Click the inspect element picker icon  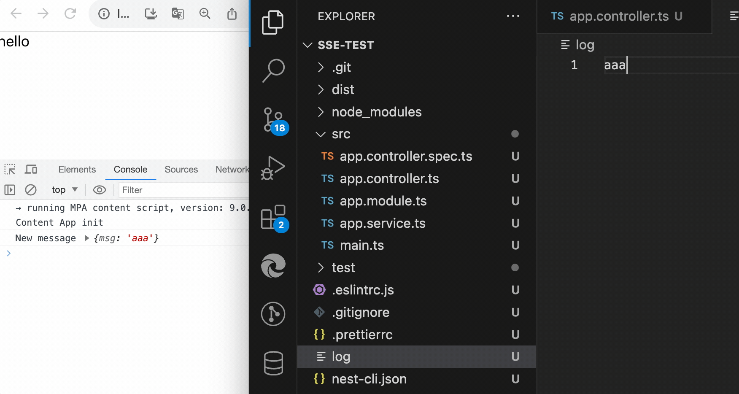(x=10, y=170)
